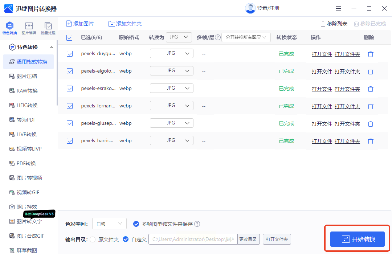392x254 pixels.
Task: Uncheck the pexels-elgolo file checkbox
Action: point(70,71)
